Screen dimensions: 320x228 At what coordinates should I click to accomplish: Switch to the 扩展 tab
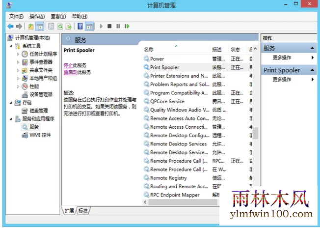click(x=69, y=211)
